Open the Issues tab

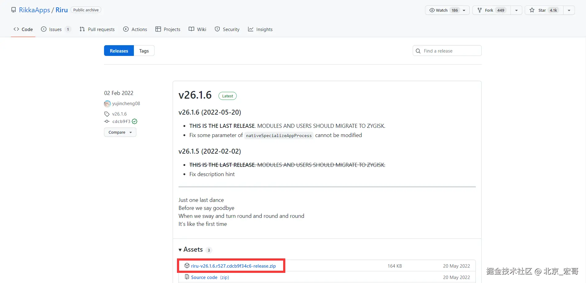point(56,29)
